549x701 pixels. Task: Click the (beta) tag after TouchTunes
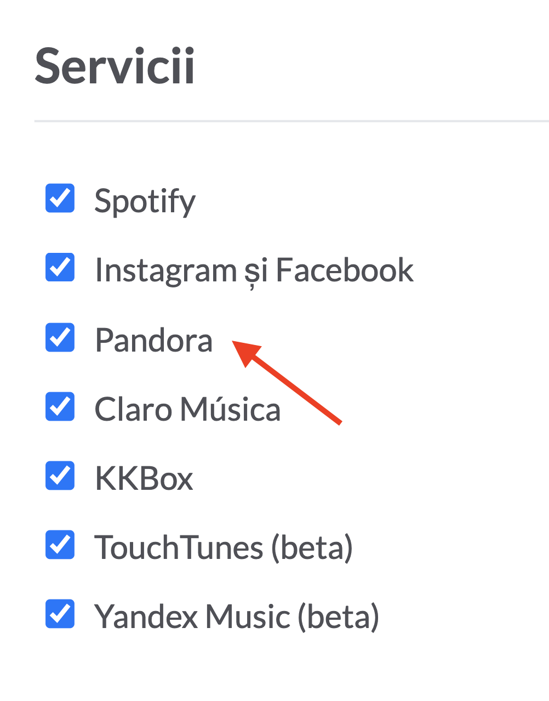(312, 548)
